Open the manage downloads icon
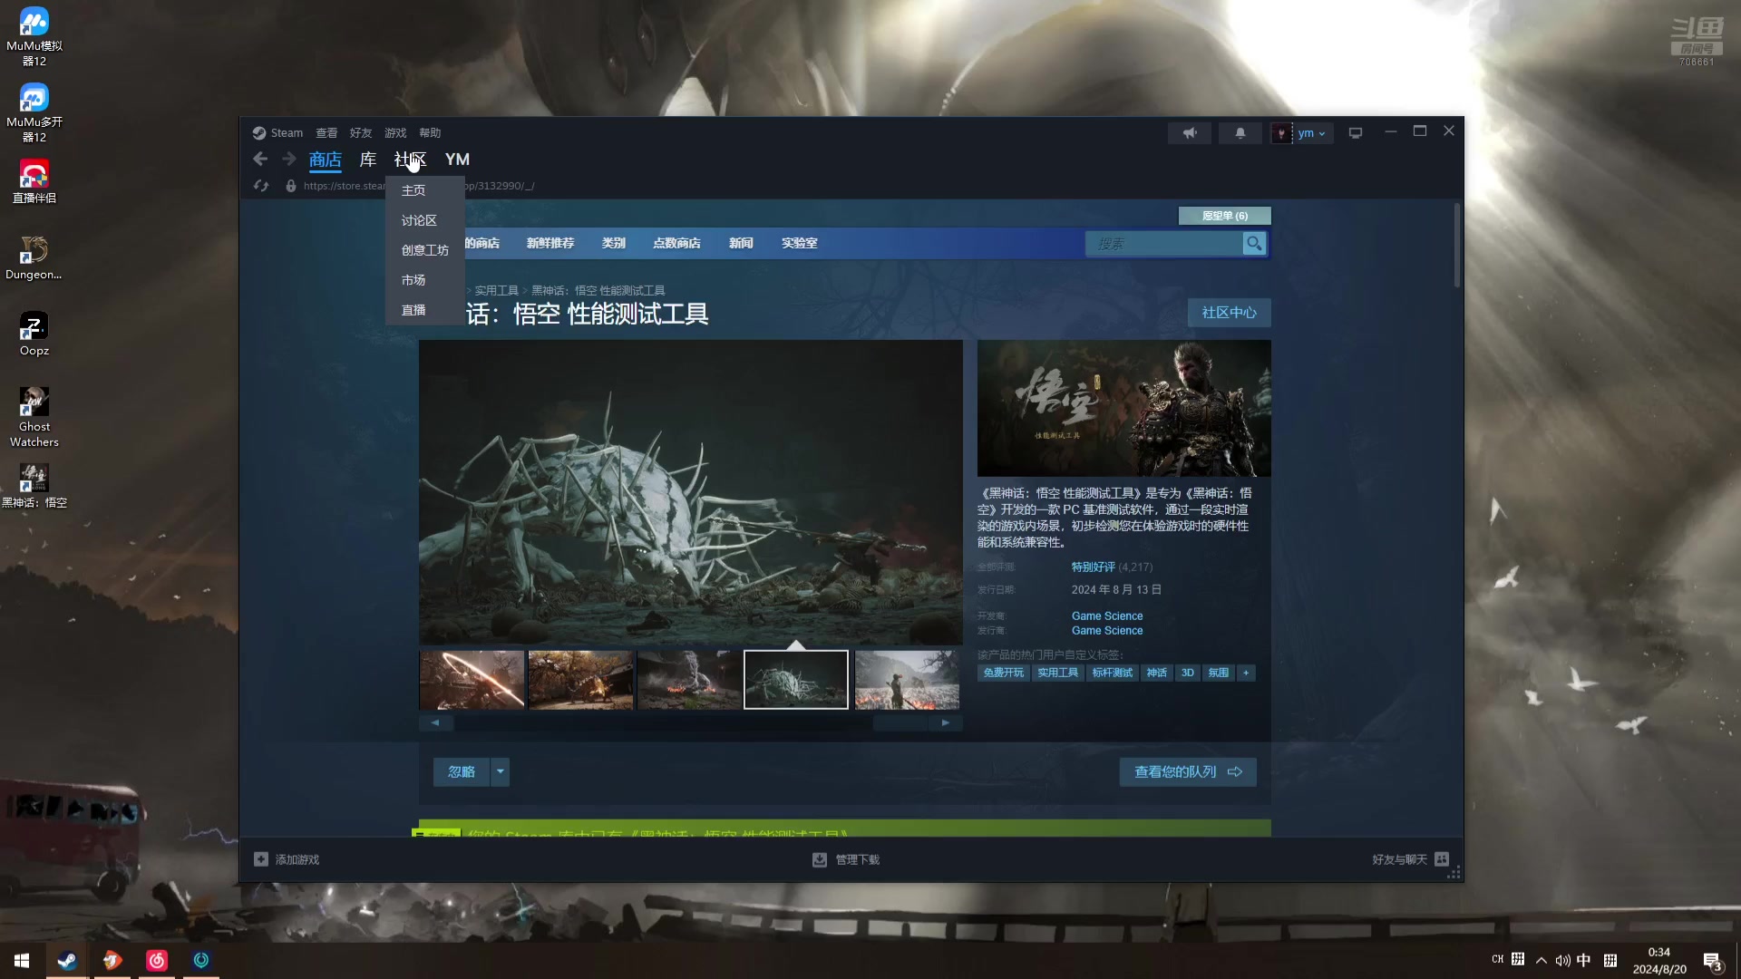Viewport: 1741px width, 979px height. (820, 859)
